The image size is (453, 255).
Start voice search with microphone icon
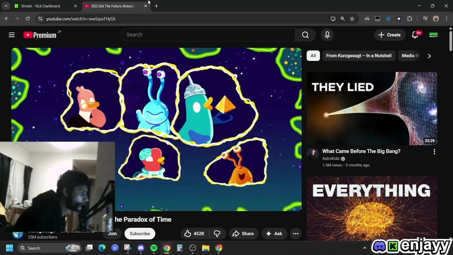click(x=327, y=35)
